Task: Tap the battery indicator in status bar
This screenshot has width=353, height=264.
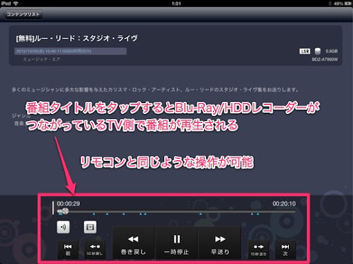Action: [347, 3]
